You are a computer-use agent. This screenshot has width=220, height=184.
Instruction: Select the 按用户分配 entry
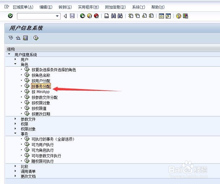tap(41, 81)
